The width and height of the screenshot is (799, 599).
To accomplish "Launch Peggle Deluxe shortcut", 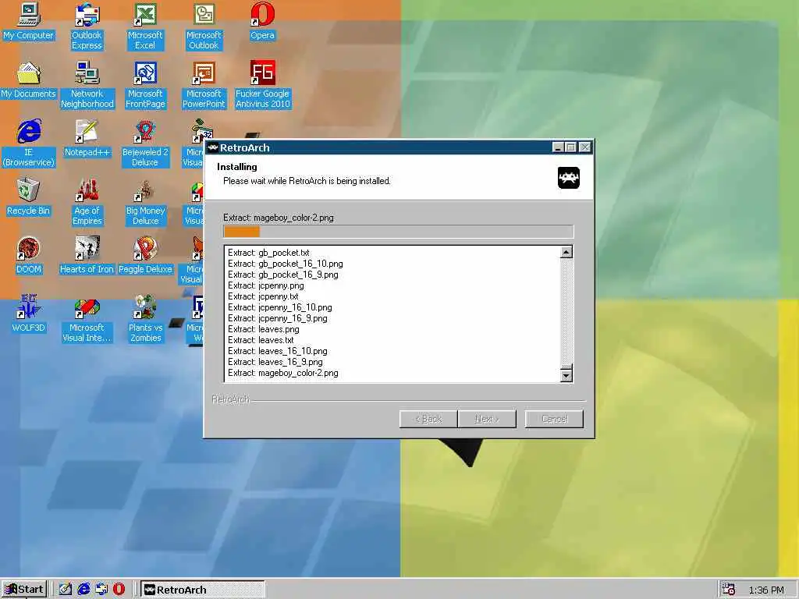I will [145, 256].
